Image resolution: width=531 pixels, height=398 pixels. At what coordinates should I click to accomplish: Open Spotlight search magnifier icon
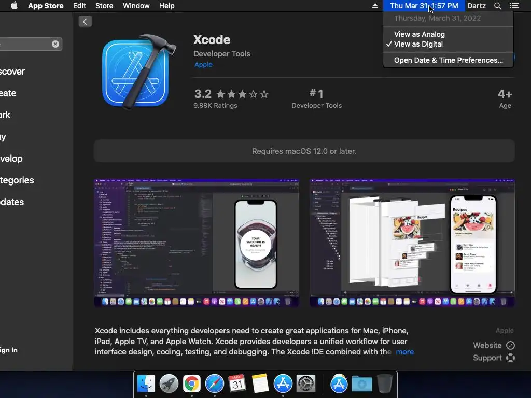pos(497,6)
